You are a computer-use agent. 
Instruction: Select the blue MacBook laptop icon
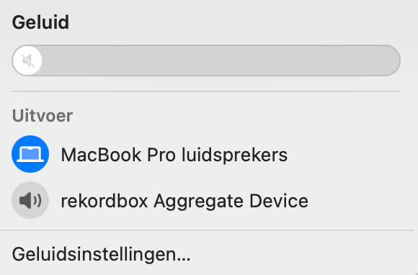(30, 154)
